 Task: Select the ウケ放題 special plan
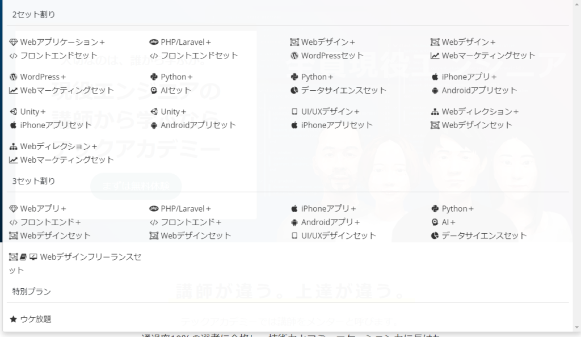35,319
